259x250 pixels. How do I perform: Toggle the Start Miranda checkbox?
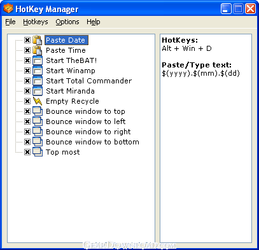[x=27, y=91]
